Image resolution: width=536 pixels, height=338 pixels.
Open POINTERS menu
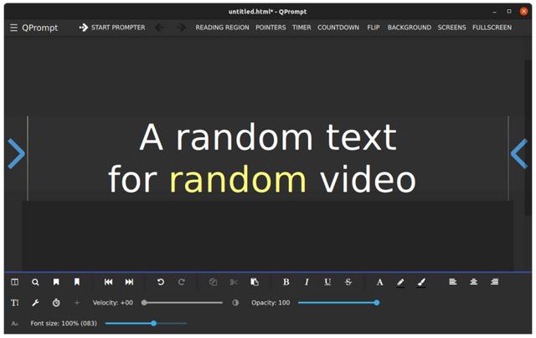[271, 28]
